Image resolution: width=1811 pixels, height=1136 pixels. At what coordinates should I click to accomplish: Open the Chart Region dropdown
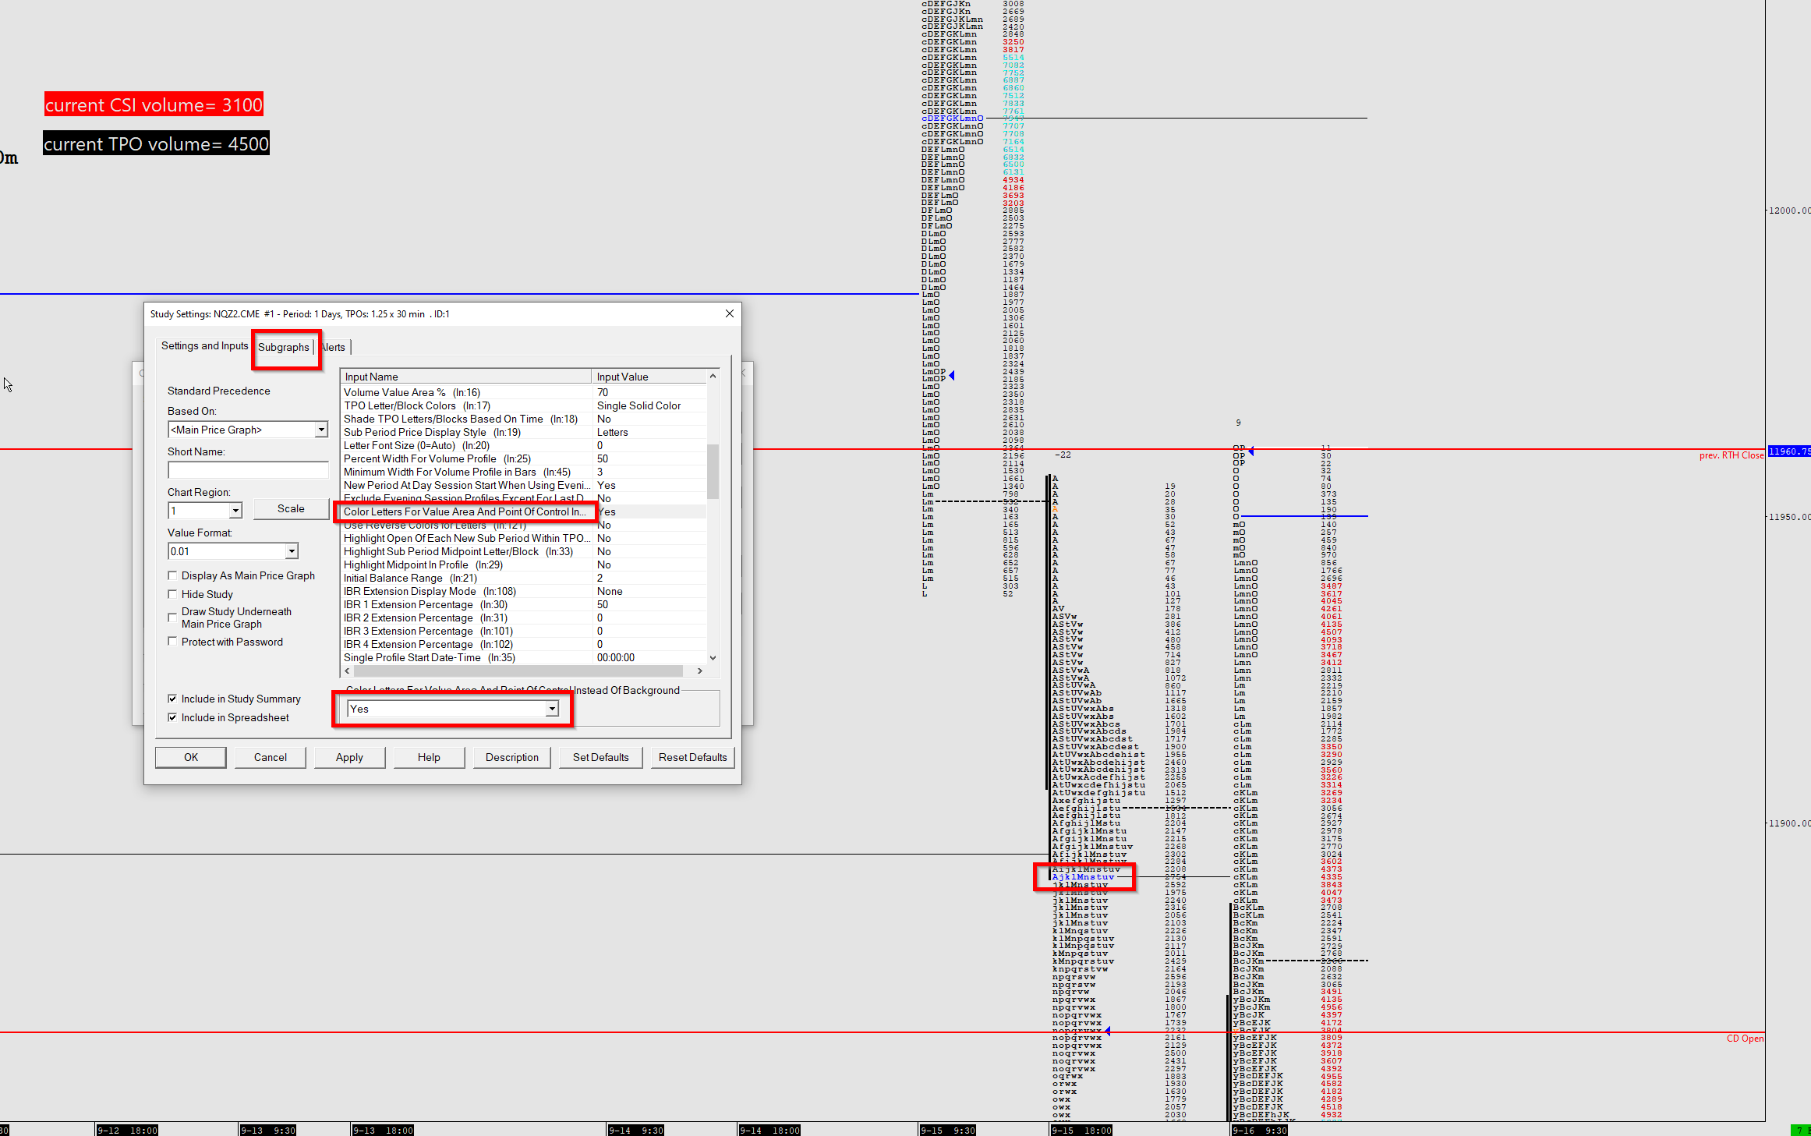pos(235,511)
